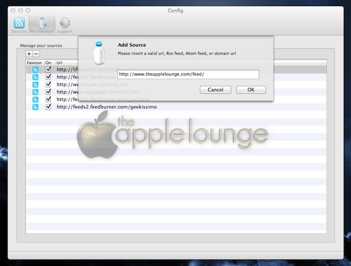The width and height of the screenshot is (351, 266).
Task: Click RSS favicon of fifth feed row
Action: coord(35,99)
